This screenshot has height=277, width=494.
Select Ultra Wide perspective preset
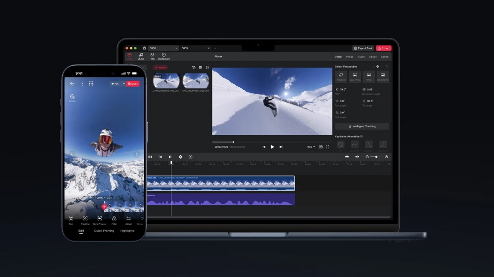click(x=355, y=77)
